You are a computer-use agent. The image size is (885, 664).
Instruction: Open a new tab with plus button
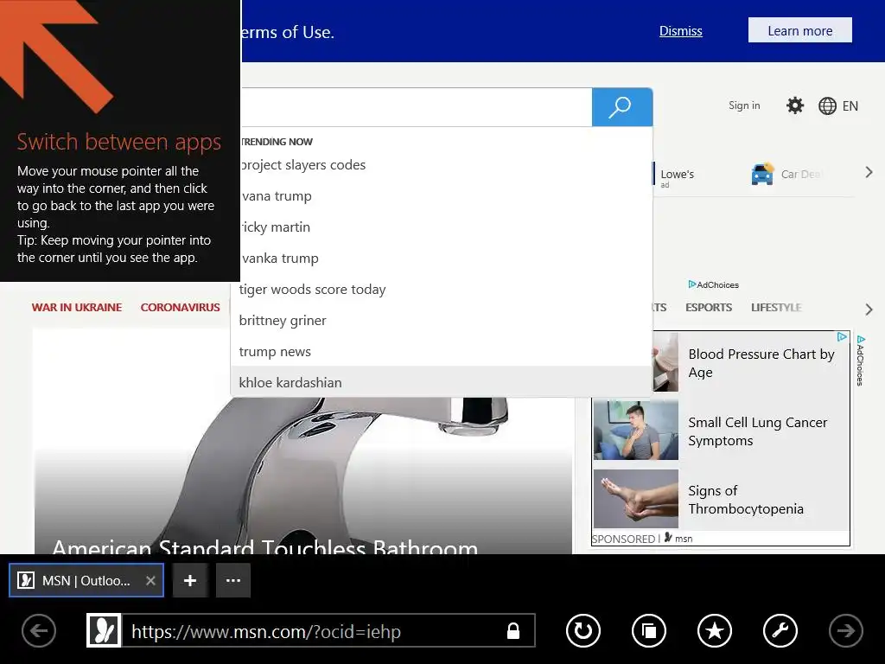click(190, 580)
